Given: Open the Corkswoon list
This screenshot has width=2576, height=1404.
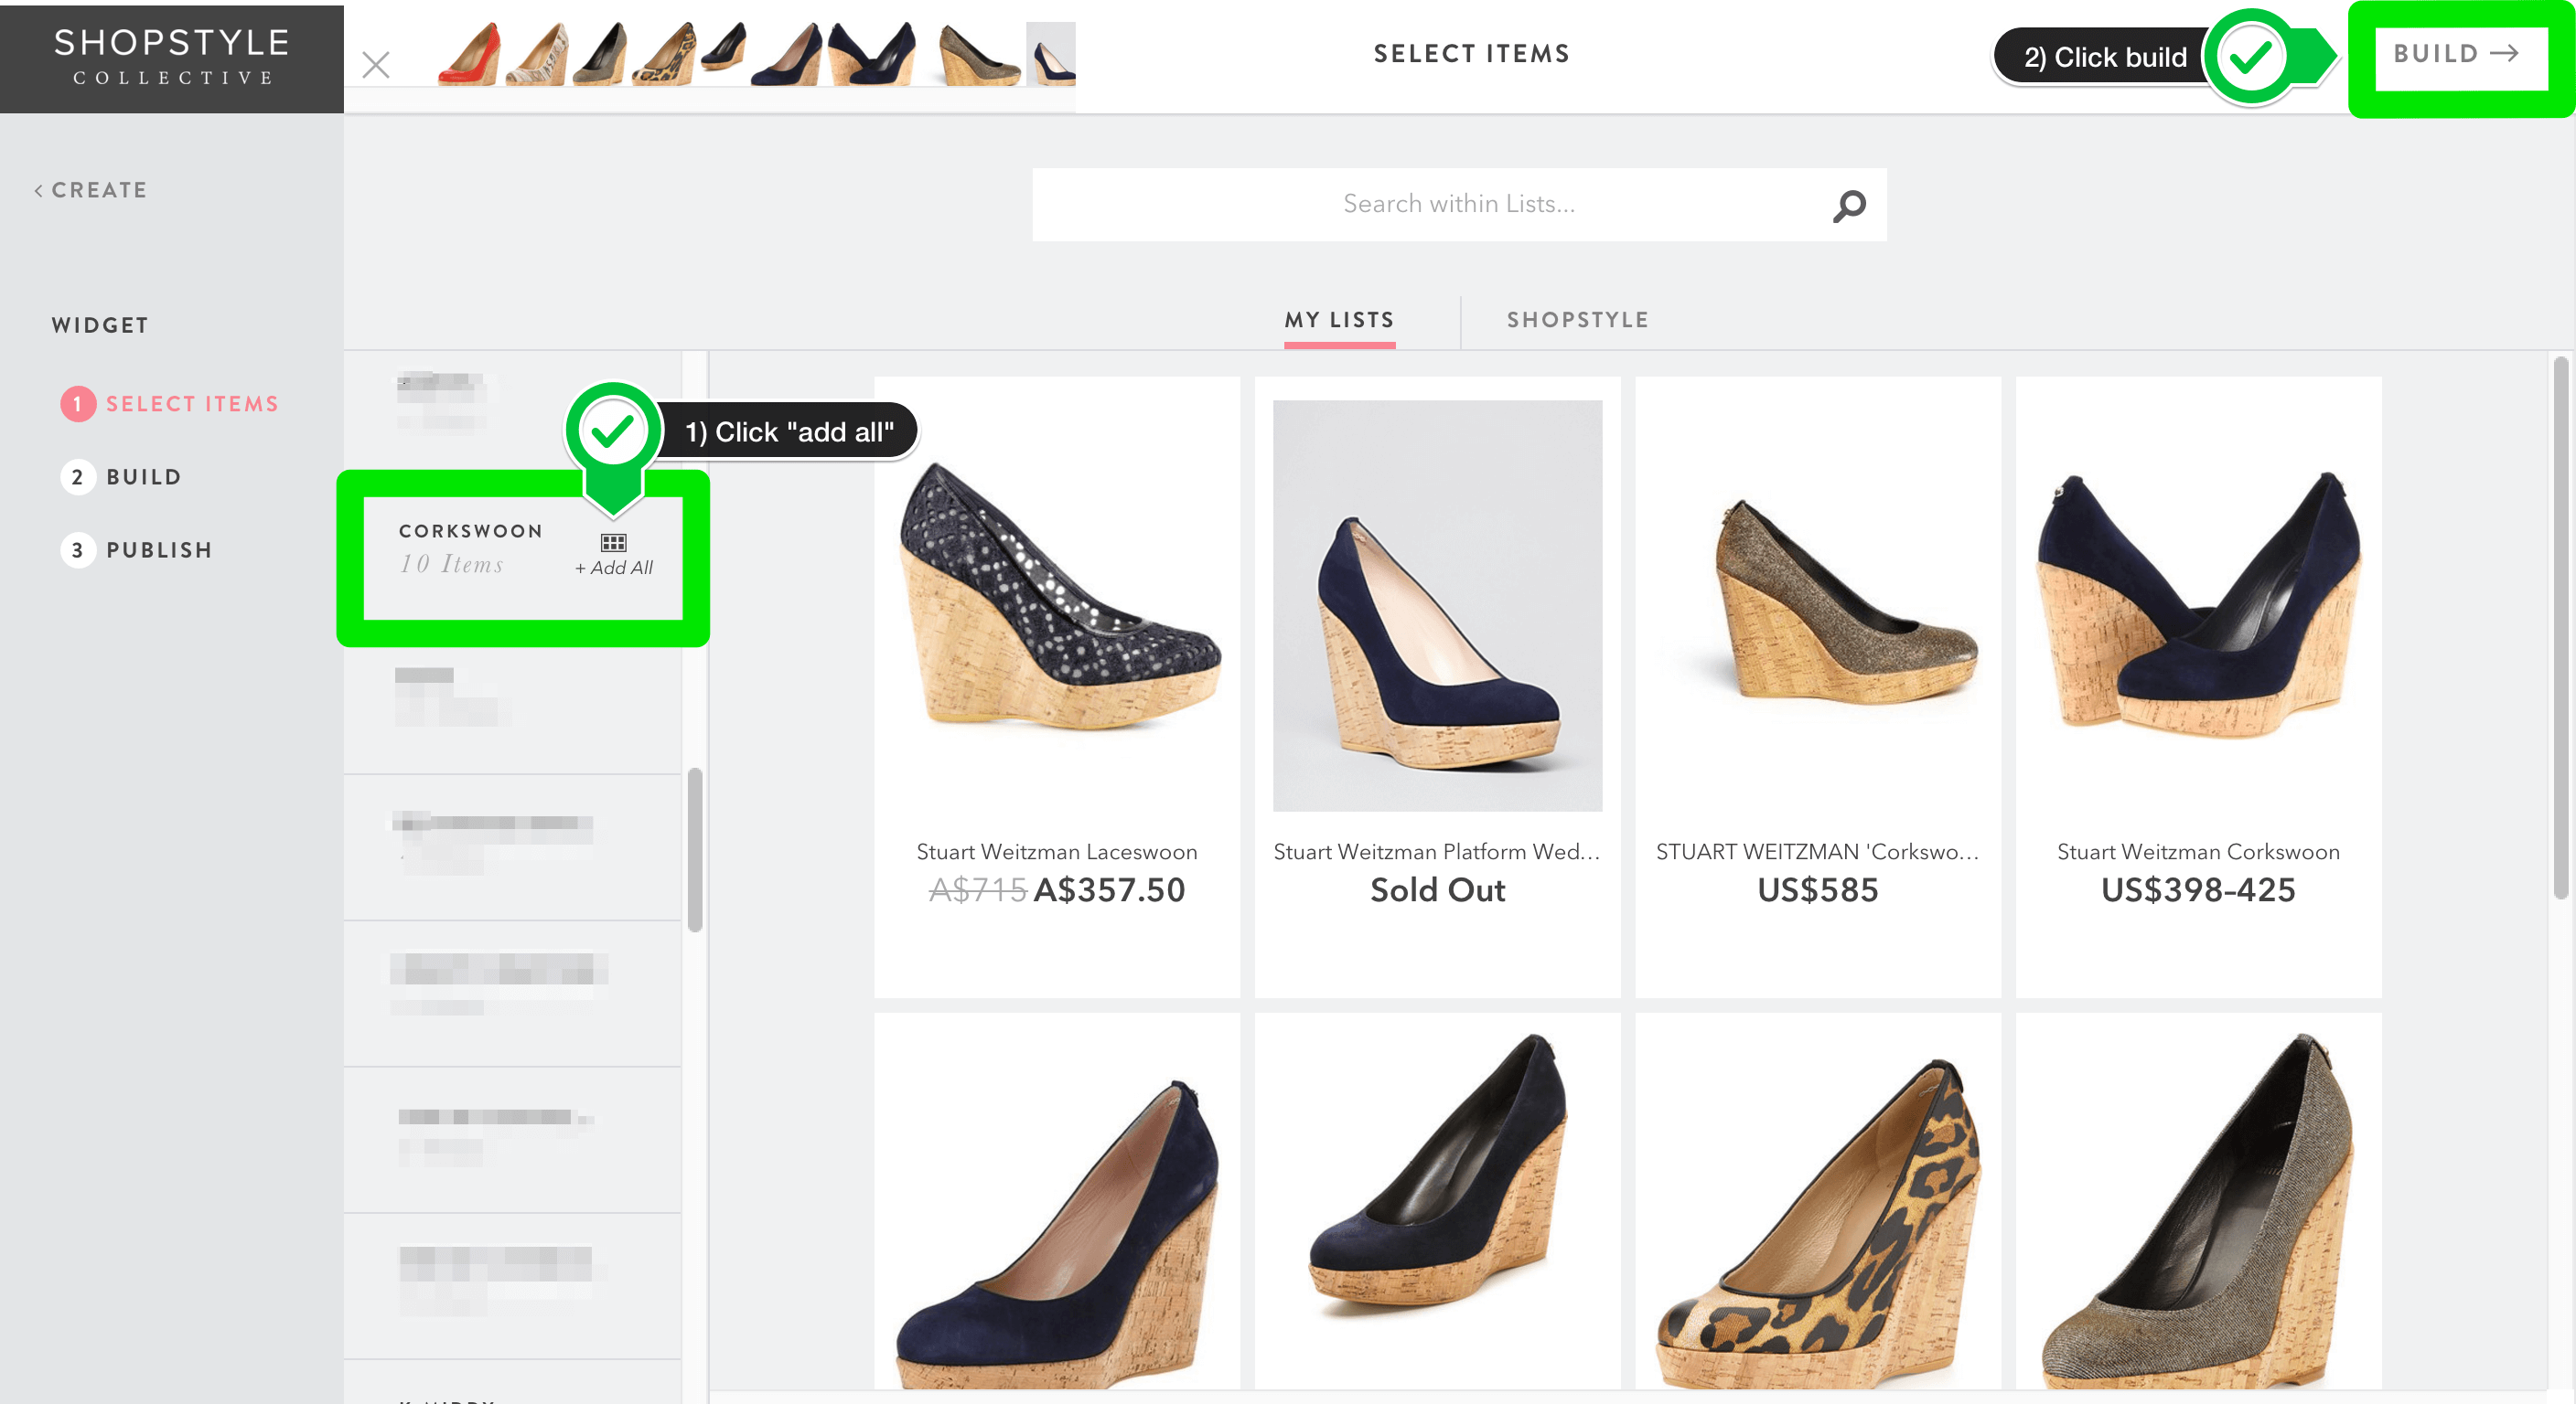Looking at the screenshot, I should (x=471, y=548).
